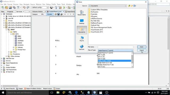Click the Windows Start button
This screenshot has width=170, height=95.
point(3,93)
